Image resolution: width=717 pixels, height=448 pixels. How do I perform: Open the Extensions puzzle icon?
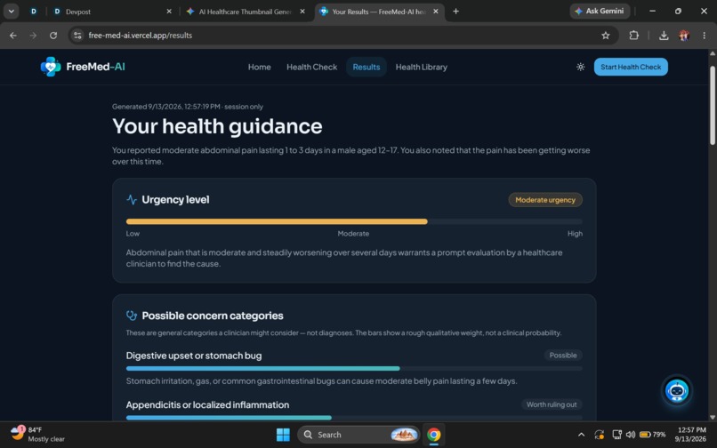pyautogui.click(x=633, y=36)
